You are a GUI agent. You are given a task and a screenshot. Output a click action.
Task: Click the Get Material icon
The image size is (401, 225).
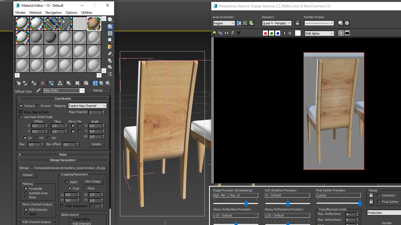coord(18,83)
